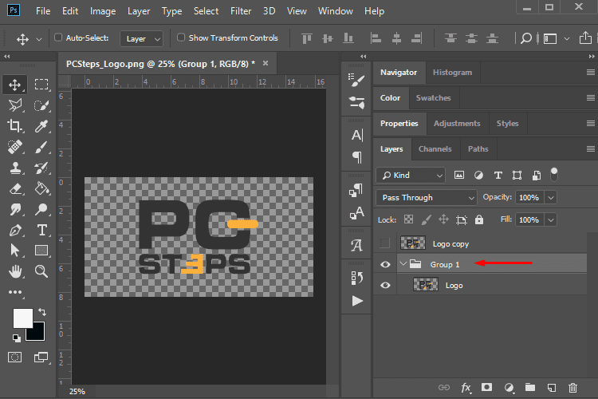Swap foreground and background colors
Screen dimensions: 598x399
(42, 312)
